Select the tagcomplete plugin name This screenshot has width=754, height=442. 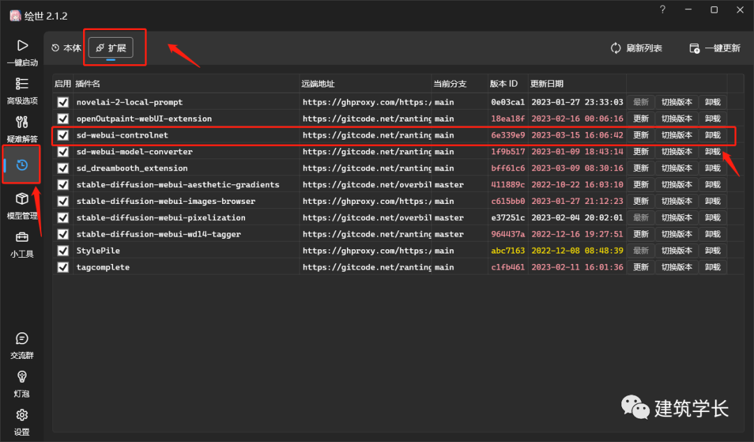click(x=103, y=267)
